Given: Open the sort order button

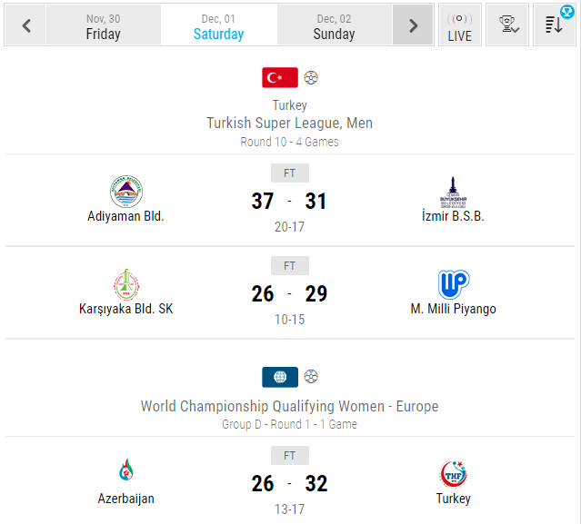Looking at the screenshot, I should (x=555, y=25).
